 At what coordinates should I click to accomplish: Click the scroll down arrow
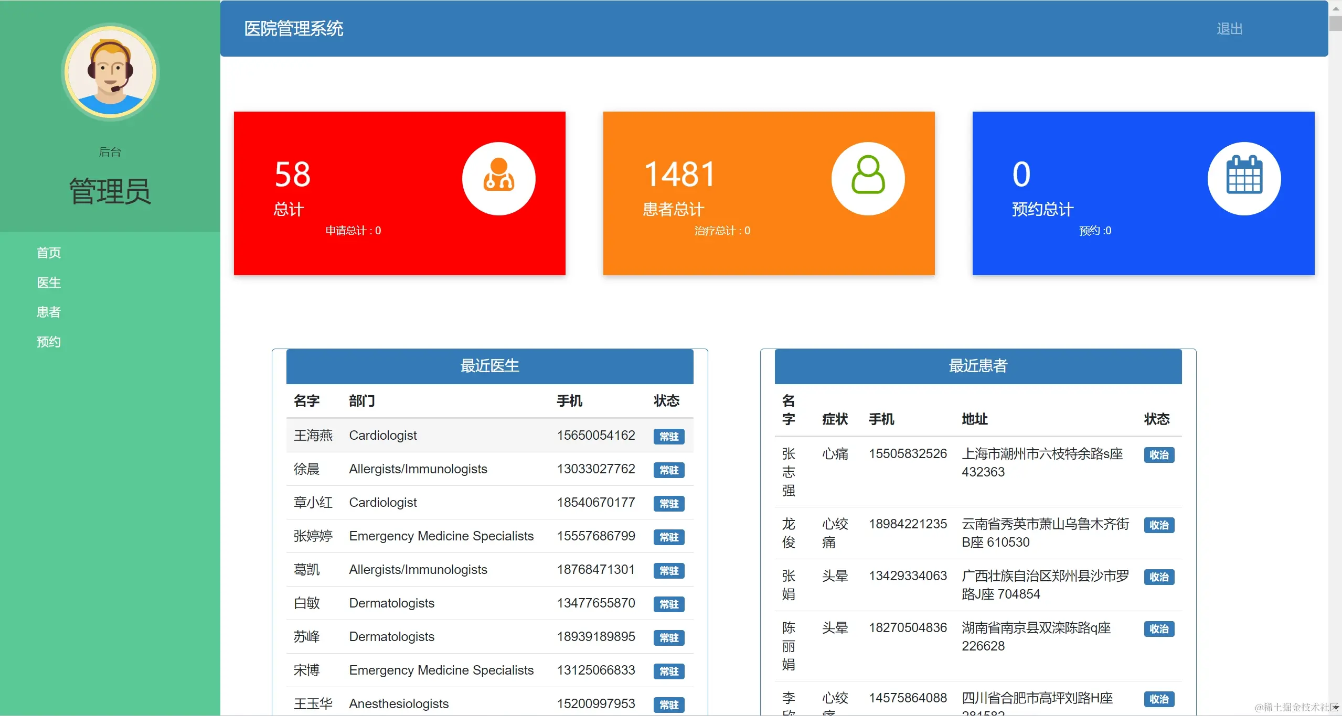[x=1335, y=708]
